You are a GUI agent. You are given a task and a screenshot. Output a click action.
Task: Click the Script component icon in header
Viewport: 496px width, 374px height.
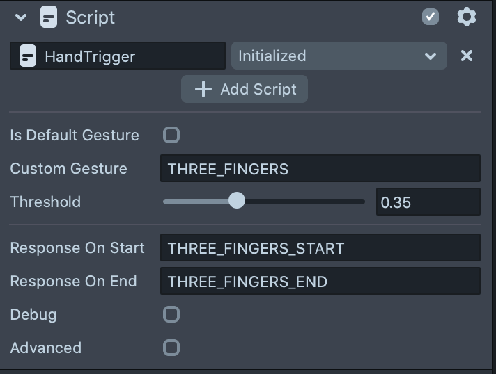click(48, 17)
